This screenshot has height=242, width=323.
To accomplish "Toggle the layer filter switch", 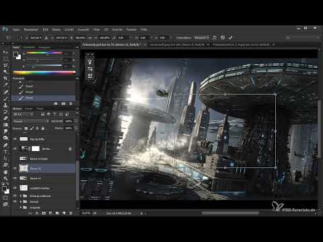I will click(x=77, y=114).
